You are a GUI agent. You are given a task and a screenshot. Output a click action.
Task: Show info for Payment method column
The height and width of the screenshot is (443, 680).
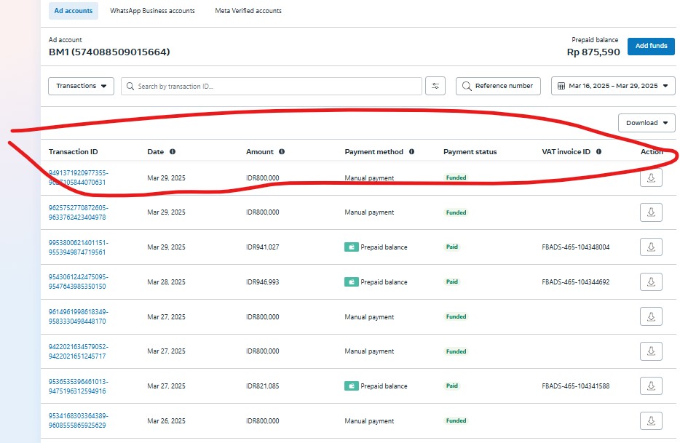[411, 152]
